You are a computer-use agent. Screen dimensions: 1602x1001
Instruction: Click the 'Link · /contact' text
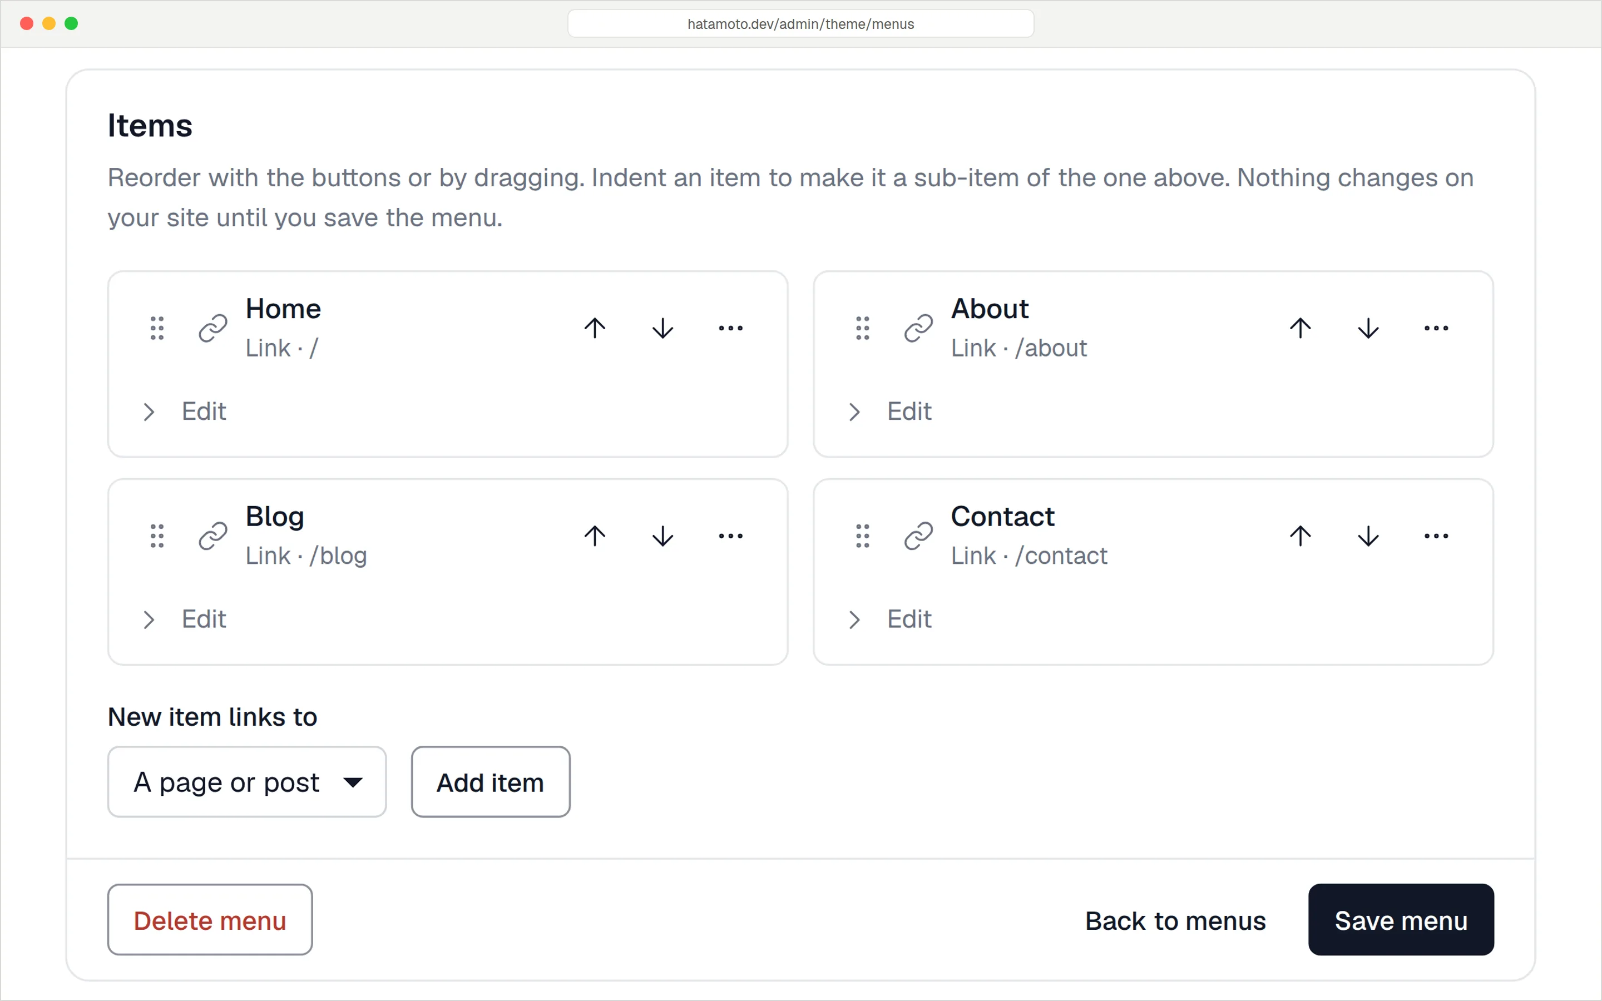tap(1029, 556)
